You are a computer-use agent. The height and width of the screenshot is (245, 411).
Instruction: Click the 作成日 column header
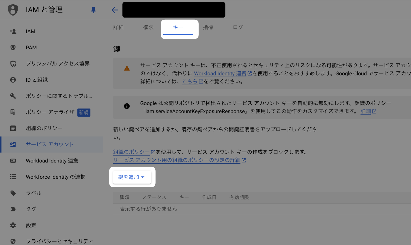(x=209, y=197)
